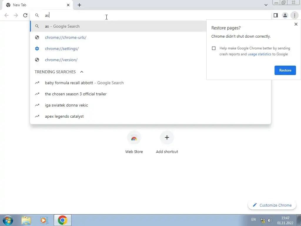Open the profile avatar icon

285,15
